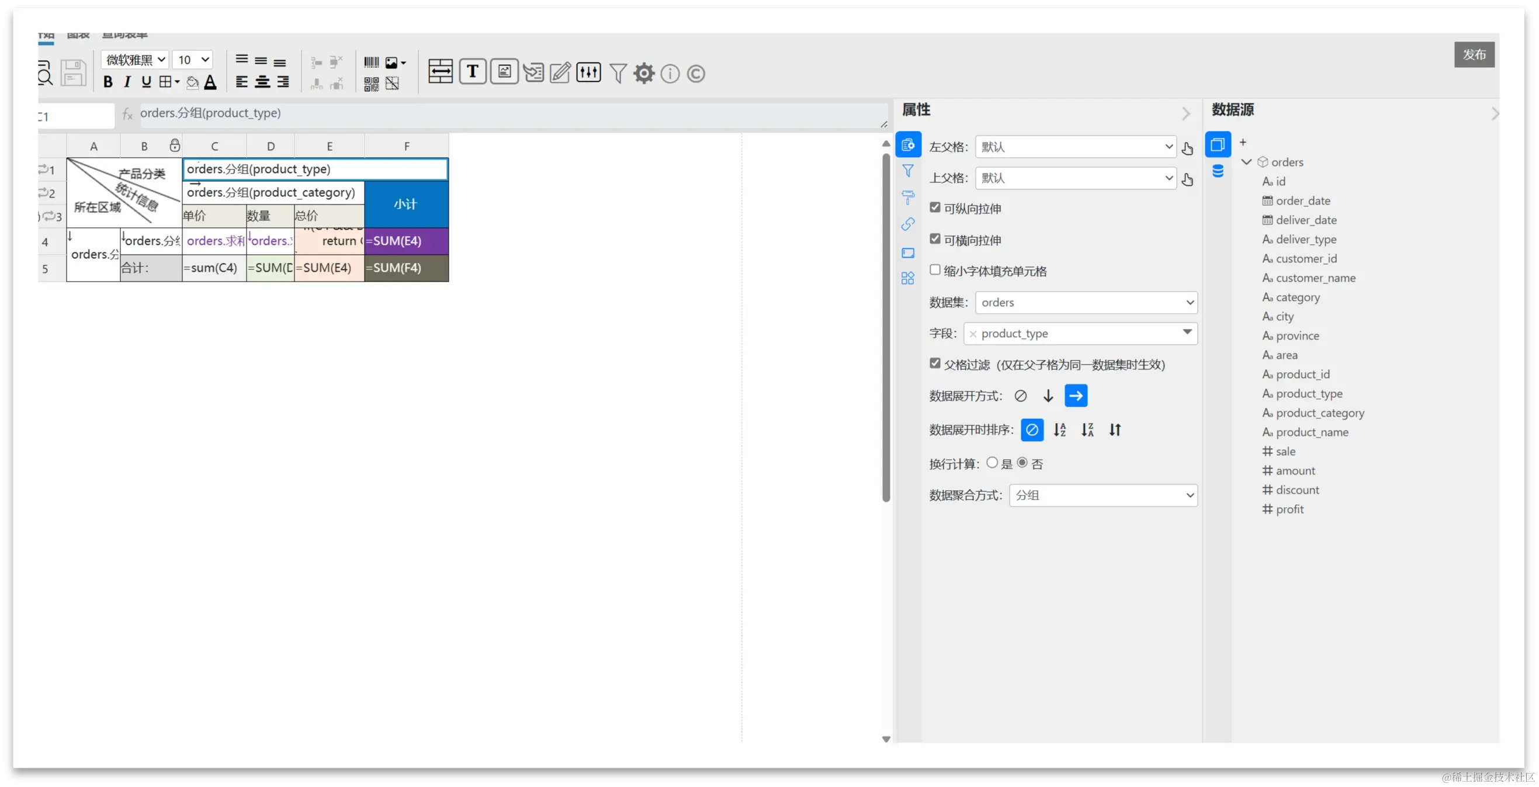The width and height of the screenshot is (1539, 787).
Task: Click the merge cells row icon
Action: (x=441, y=72)
